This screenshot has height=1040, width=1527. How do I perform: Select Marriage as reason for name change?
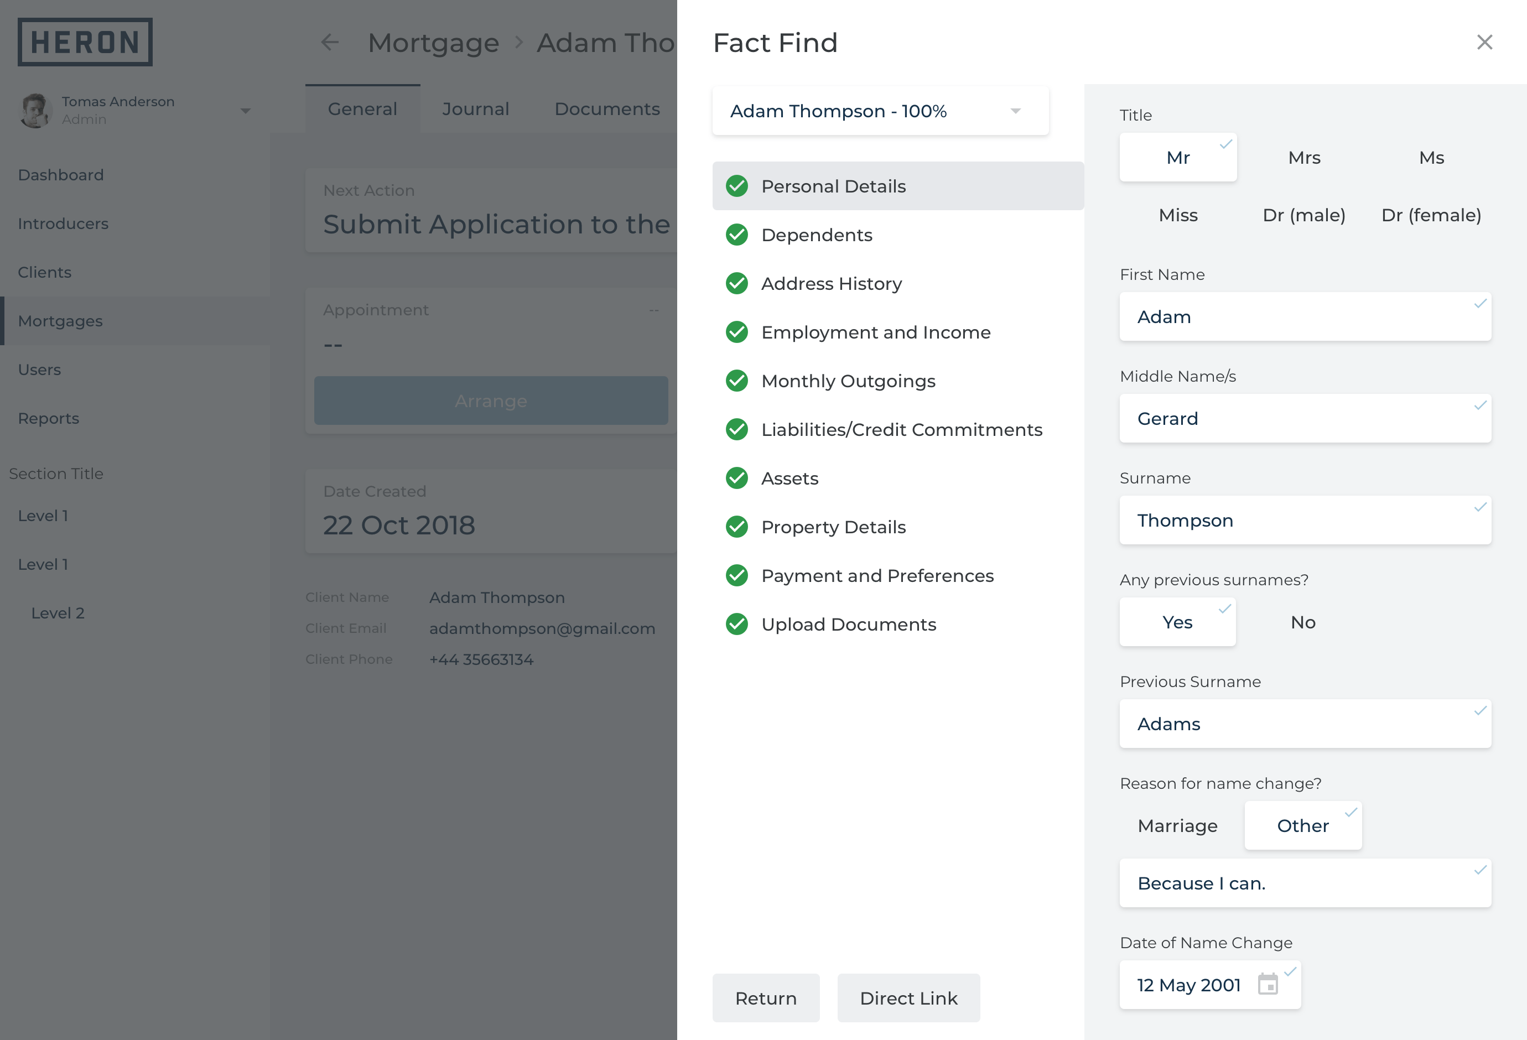1177,826
